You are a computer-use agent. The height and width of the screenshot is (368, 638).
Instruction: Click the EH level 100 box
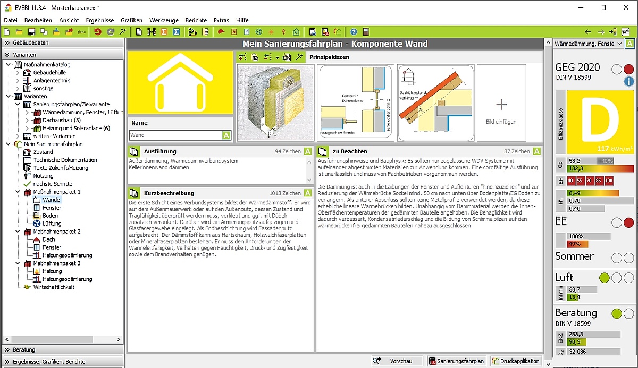pos(609,181)
